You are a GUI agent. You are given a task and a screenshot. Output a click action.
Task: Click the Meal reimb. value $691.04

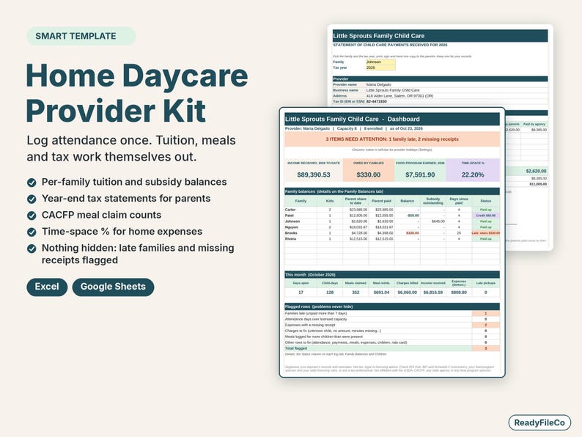point(381,293)
